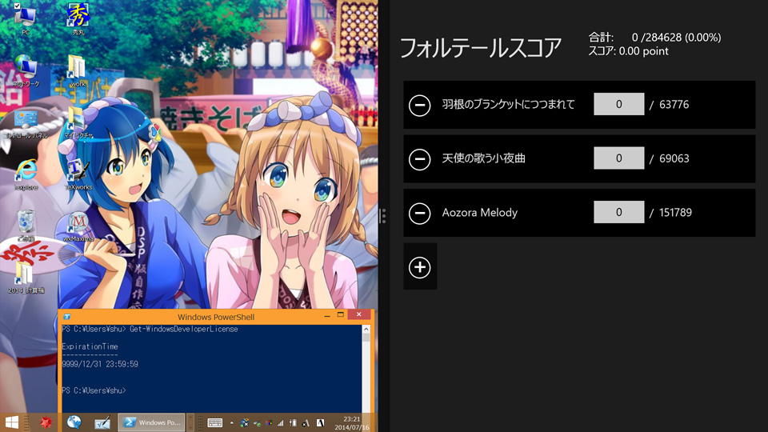The width and height of the screenshot is (768, 432).
Task: Open the TeXworks desktop shortcut
Action: pyautogui.click(x=78, y=174)
